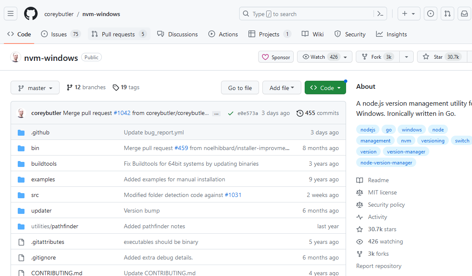Open the src folder
Image resolution: width=472 pixels, height=276 pixels.
[x=35, y=195]
